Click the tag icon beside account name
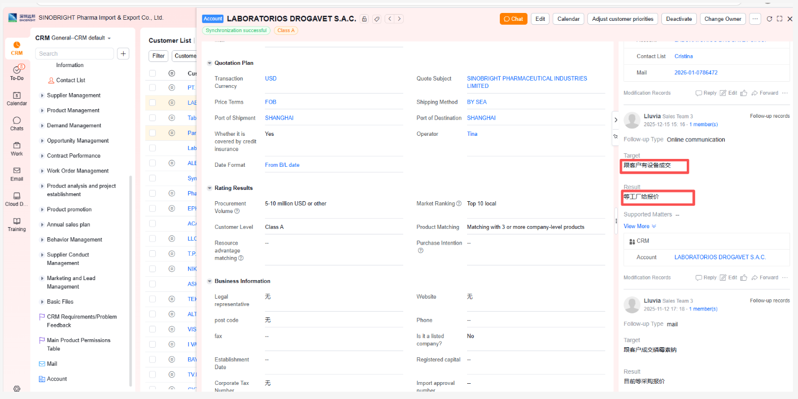Viewport: 798px width, 399px height. click(x=377, y=19)
